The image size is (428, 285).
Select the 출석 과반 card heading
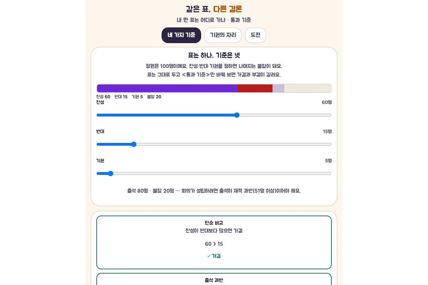(214, 280)
